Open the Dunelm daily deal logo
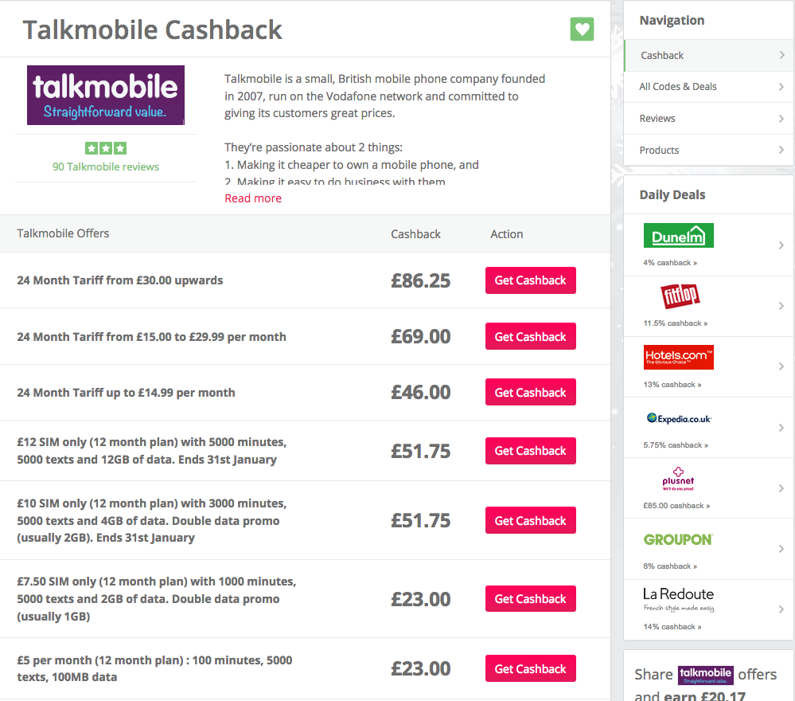This screenshot has width=795, height=701. point(678,236)
